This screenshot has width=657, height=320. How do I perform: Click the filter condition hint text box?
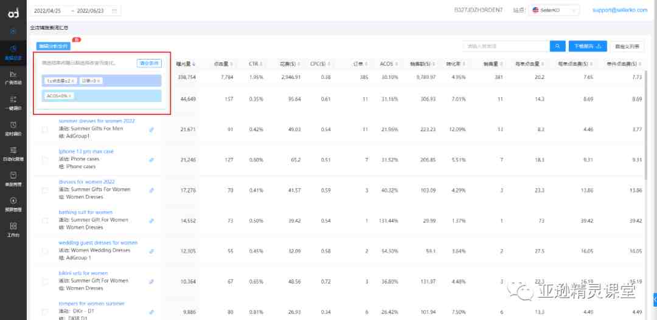(x=78, y=63)
